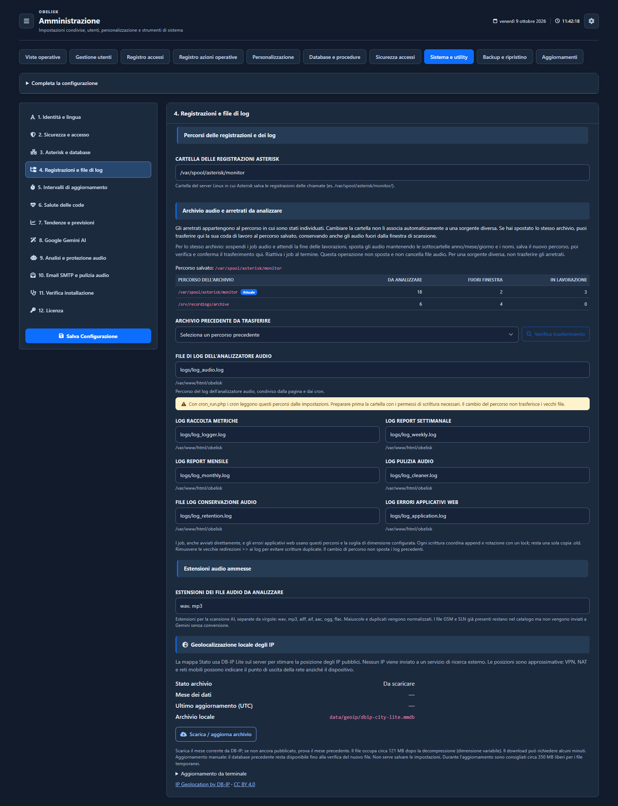Open the IP Geolocation by DB-IP link
Image resolution: width=618 pixels, height=806 pixels.
[x=203, y=784]
